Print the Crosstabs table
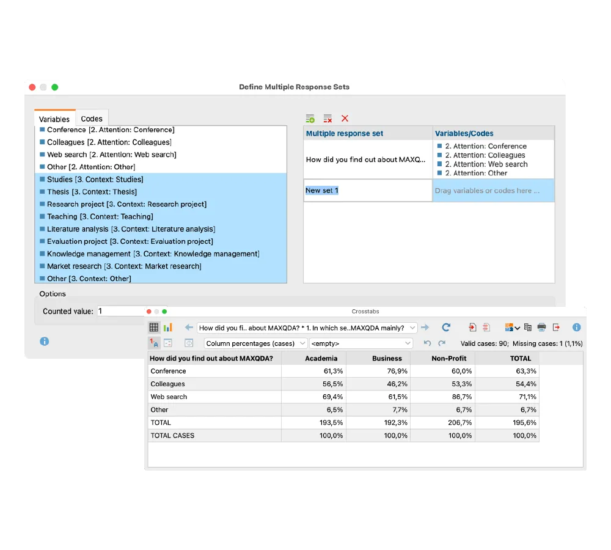The height and width of the screenshot is (550, 611). 541,328
